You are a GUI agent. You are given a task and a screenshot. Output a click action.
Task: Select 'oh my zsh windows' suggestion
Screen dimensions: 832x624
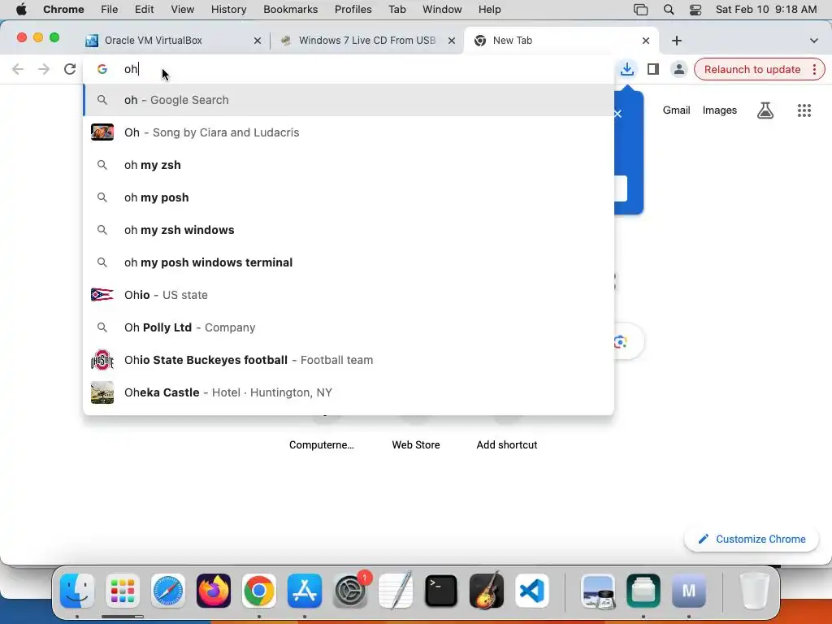point(349,230)
